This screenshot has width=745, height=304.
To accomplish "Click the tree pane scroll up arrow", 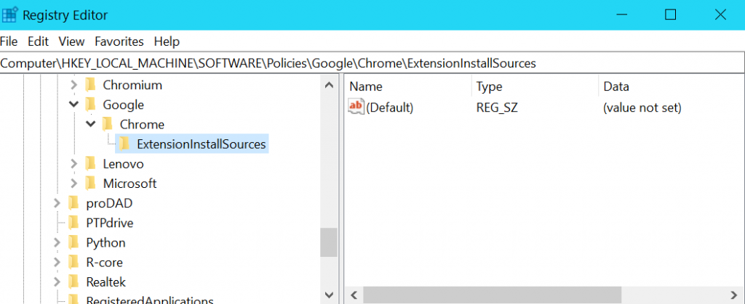I will pos(328,85).
